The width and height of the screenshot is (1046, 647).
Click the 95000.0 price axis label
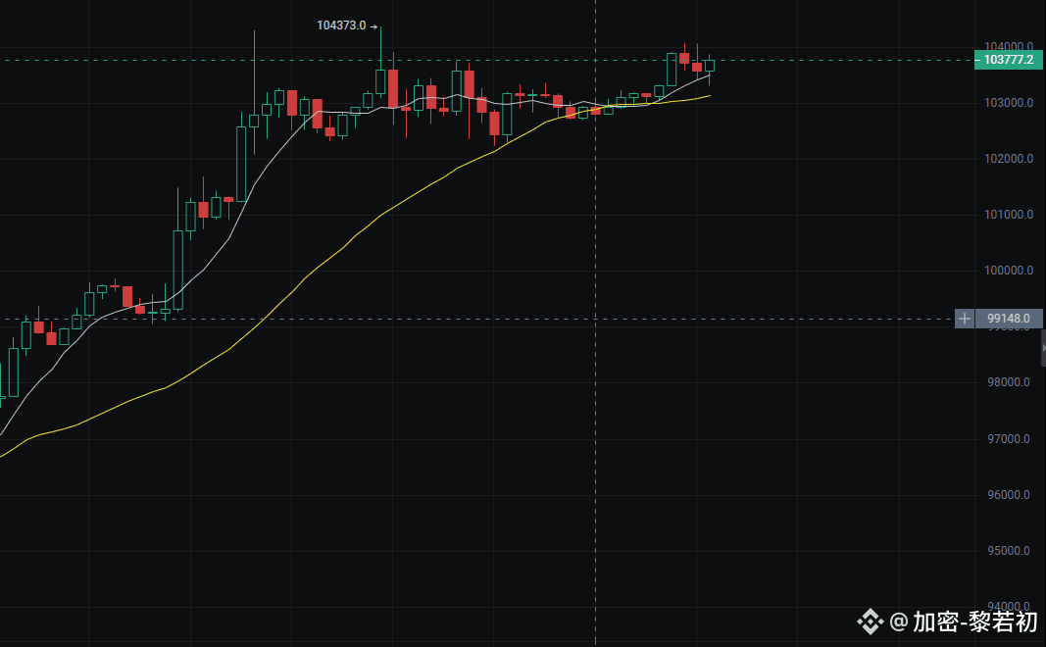1009,551
